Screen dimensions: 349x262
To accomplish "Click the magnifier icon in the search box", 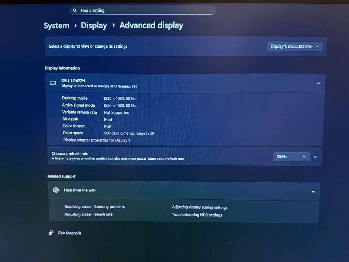I will (x=75, y=11).
